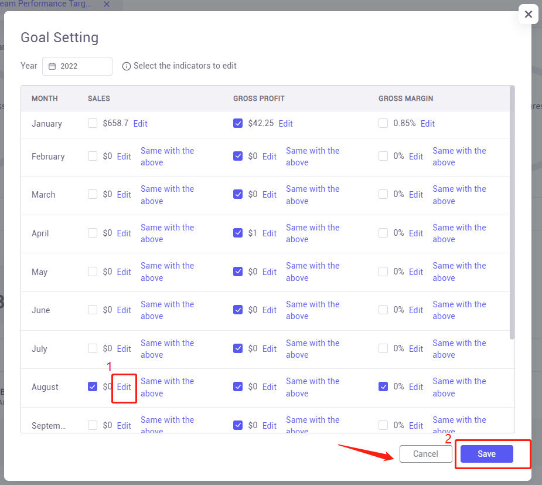This screenshot has width=542, height=485.
Task: Apply Same with the above for March Gross Profit
Action: pos(312,195)
